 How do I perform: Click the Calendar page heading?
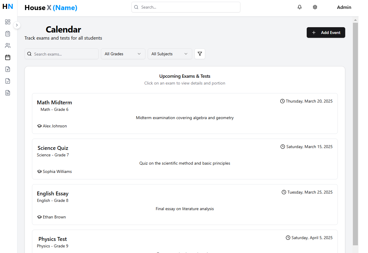click(63, 30)
